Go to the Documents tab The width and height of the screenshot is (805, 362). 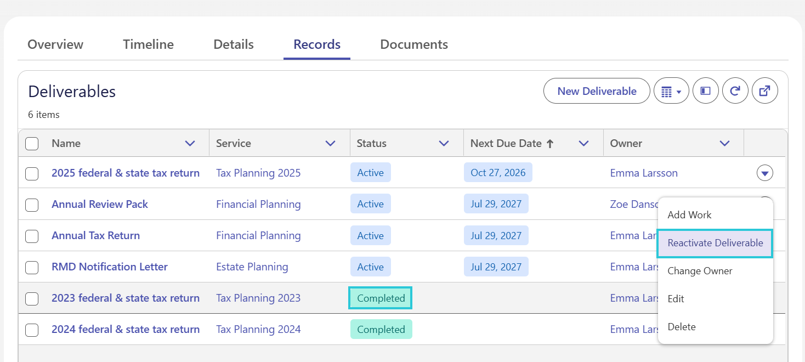click(414, 44)
